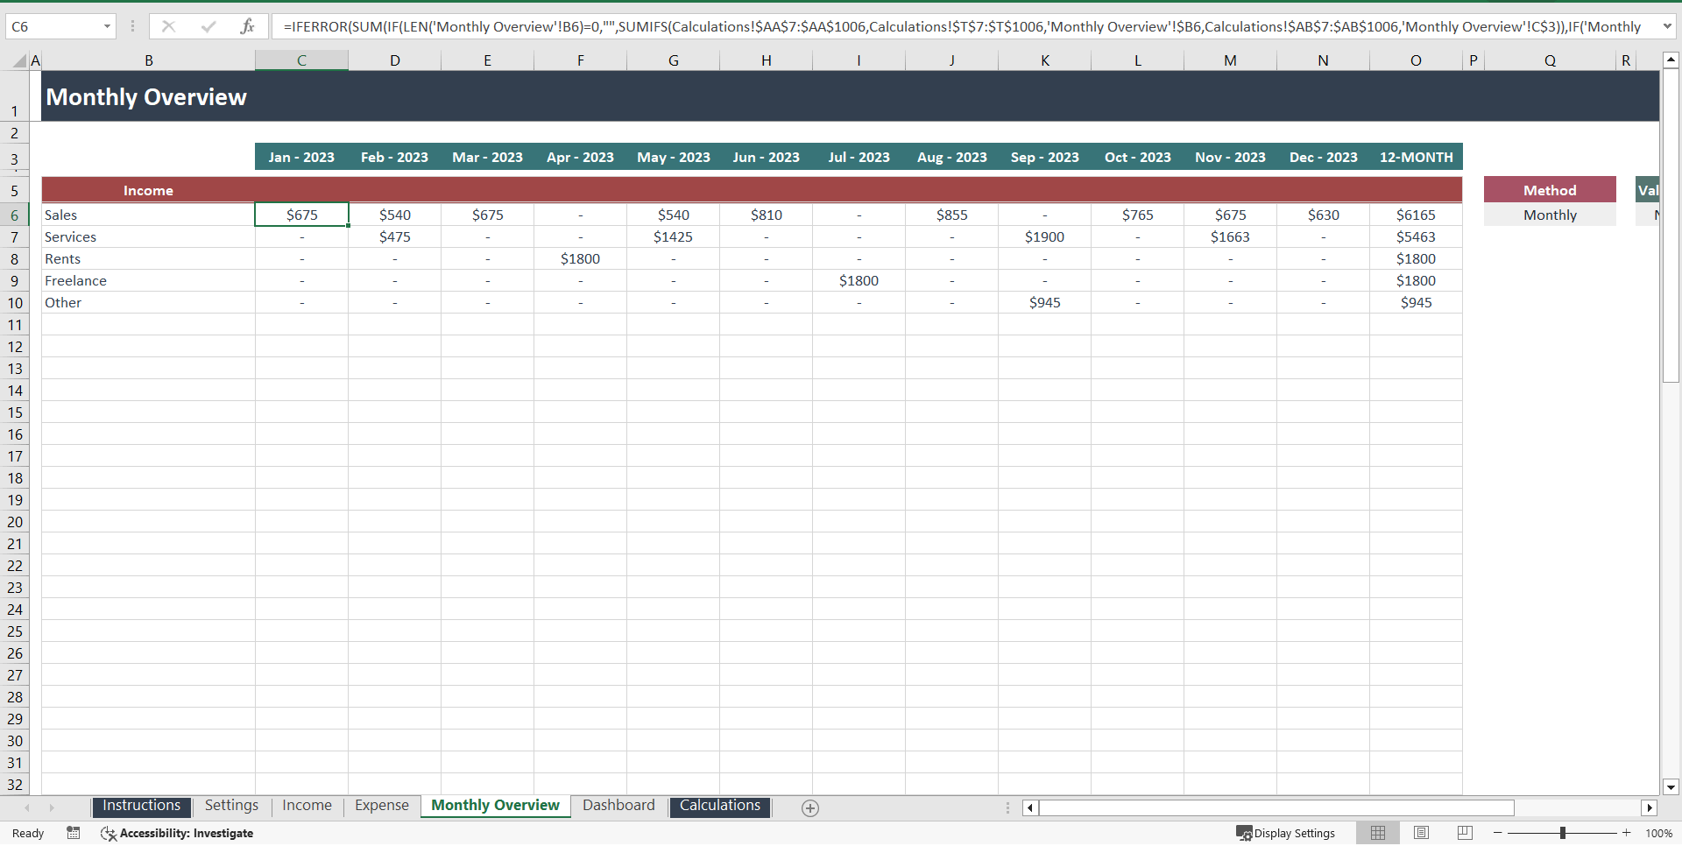Click the macro recording status icon

74,833
